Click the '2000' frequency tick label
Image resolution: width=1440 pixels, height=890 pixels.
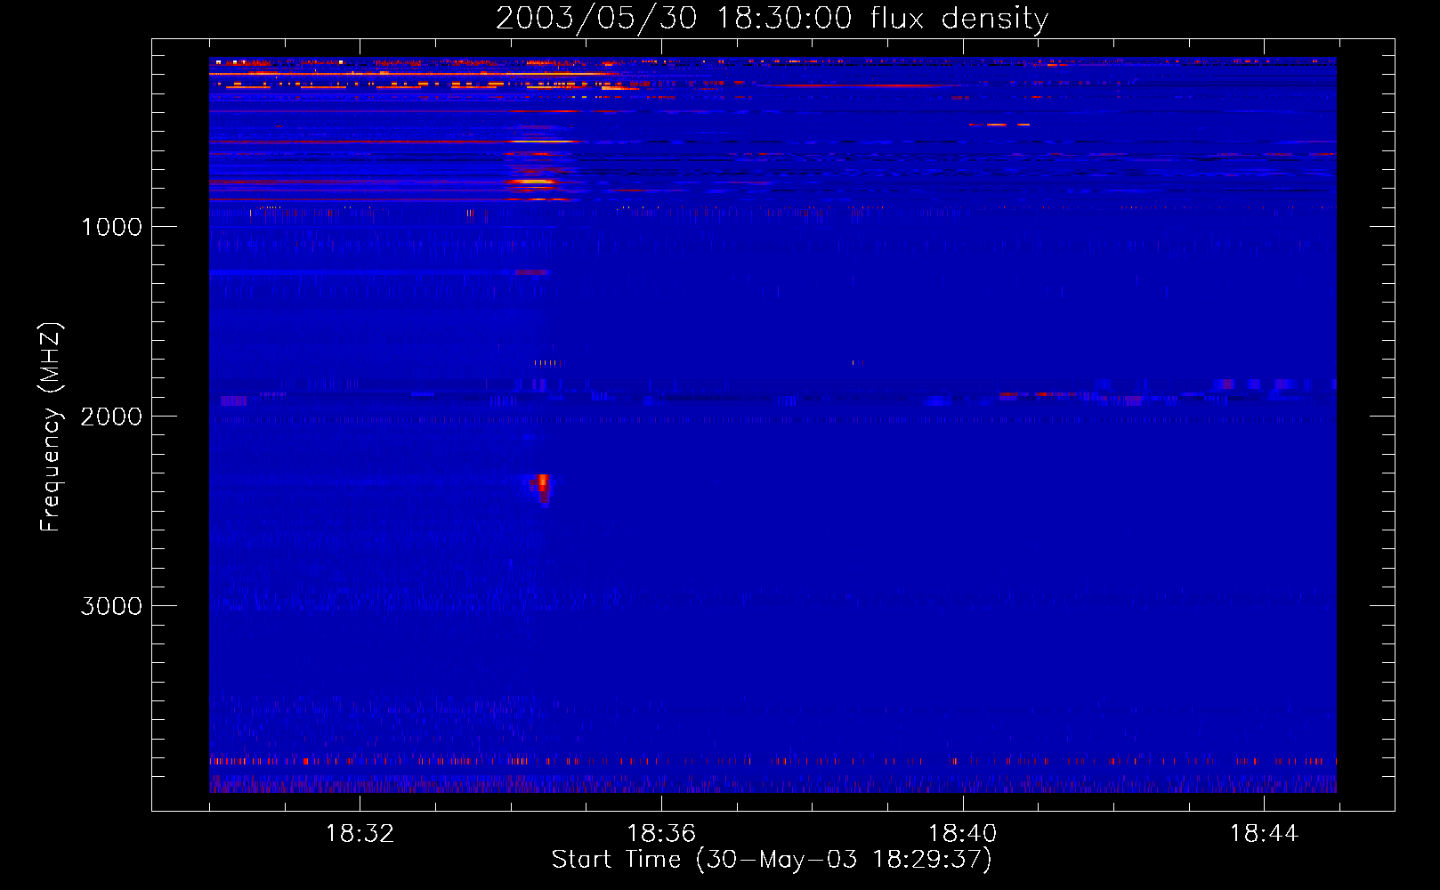click(x=111, y=417)
